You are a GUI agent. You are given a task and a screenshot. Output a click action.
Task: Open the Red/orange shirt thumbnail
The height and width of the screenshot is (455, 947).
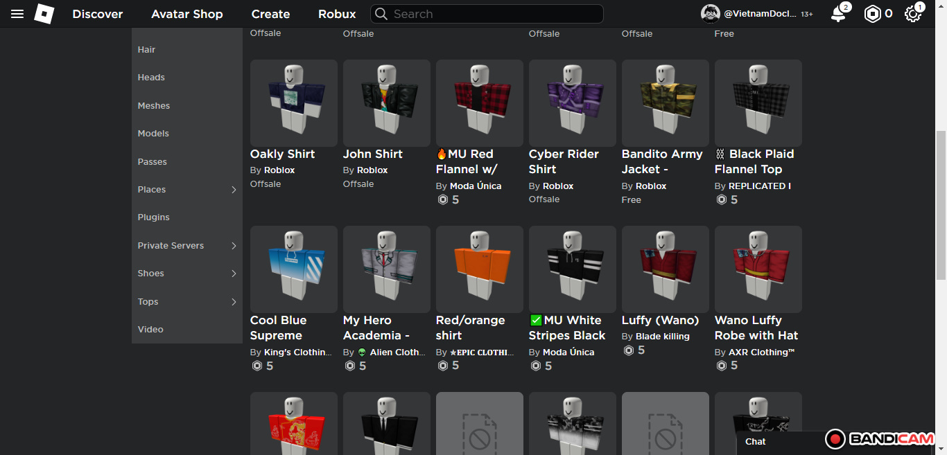coord(479,269)
